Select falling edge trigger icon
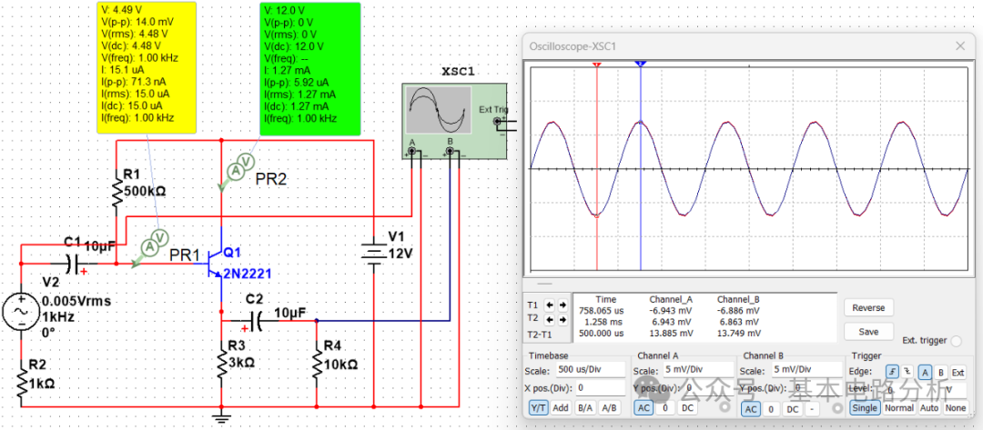Image resolution: width=983 pixels, height=430 pixels. tap(907, 372)
